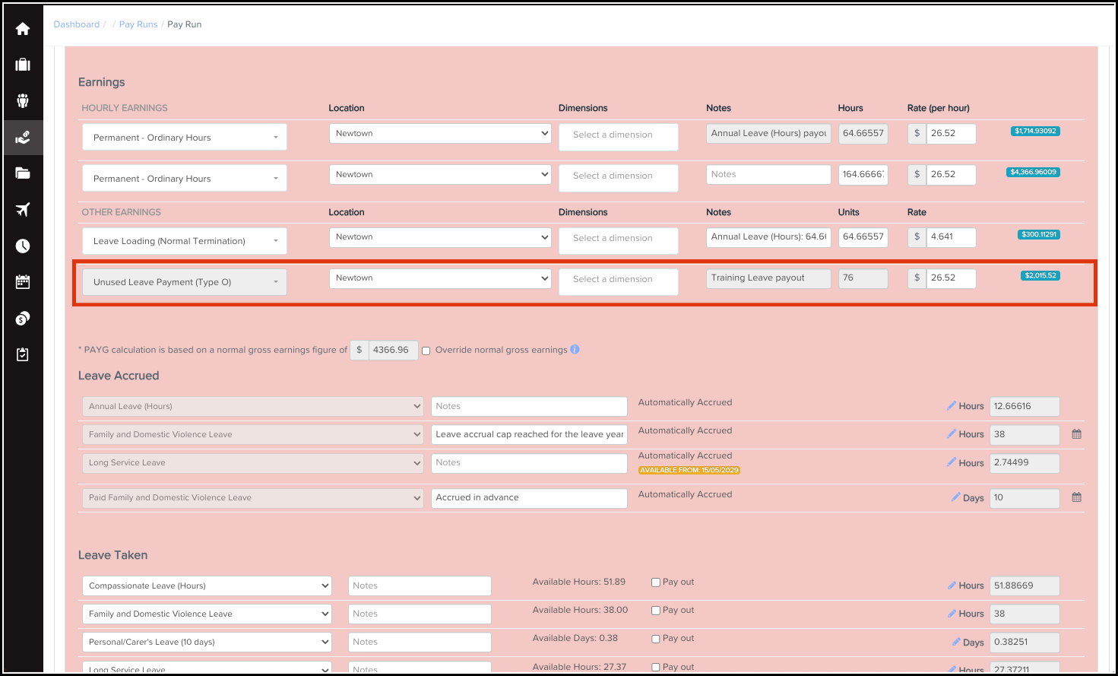Open the clock timesheets icon

coord(23,246)
